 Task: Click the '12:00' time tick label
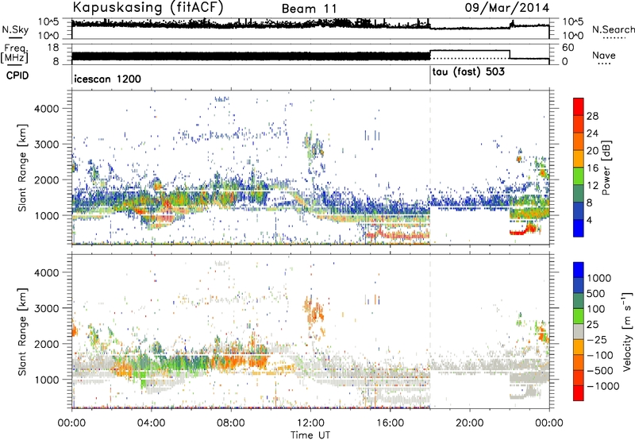coord(310,423)
